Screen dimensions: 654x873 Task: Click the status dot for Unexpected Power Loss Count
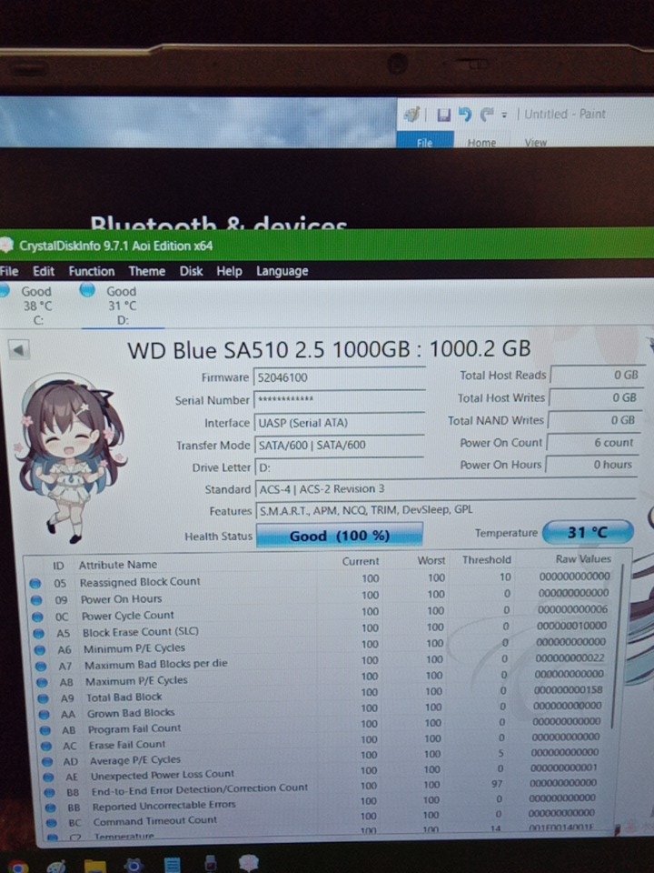[49, 778]
